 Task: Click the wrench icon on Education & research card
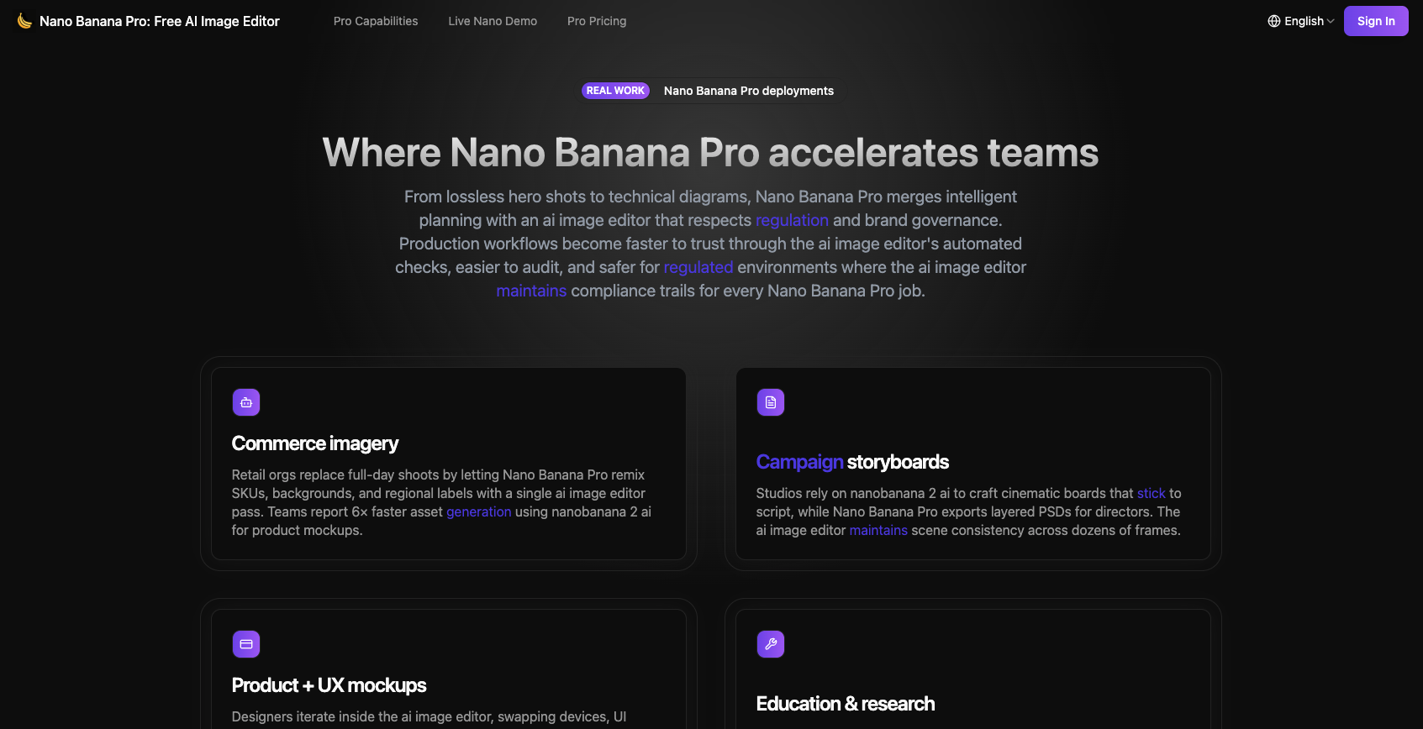point(770,644)
